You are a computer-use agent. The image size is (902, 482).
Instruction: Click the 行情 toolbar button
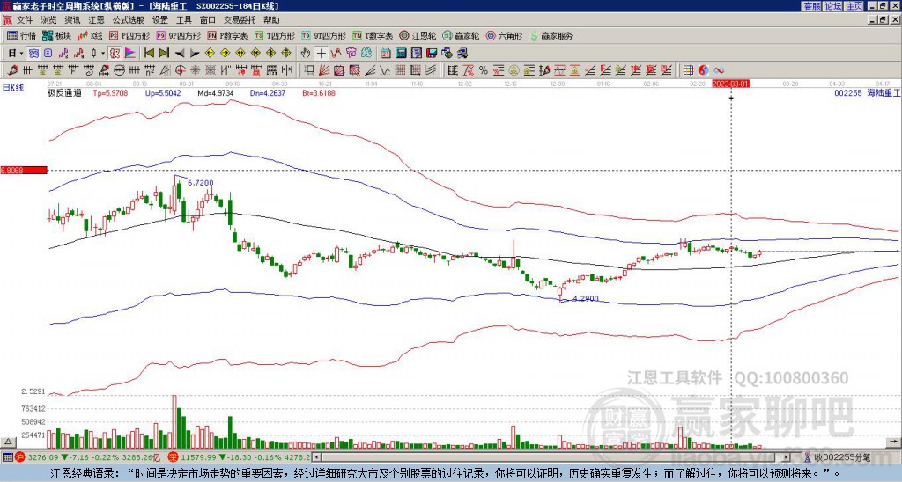(x=22, y=35)
